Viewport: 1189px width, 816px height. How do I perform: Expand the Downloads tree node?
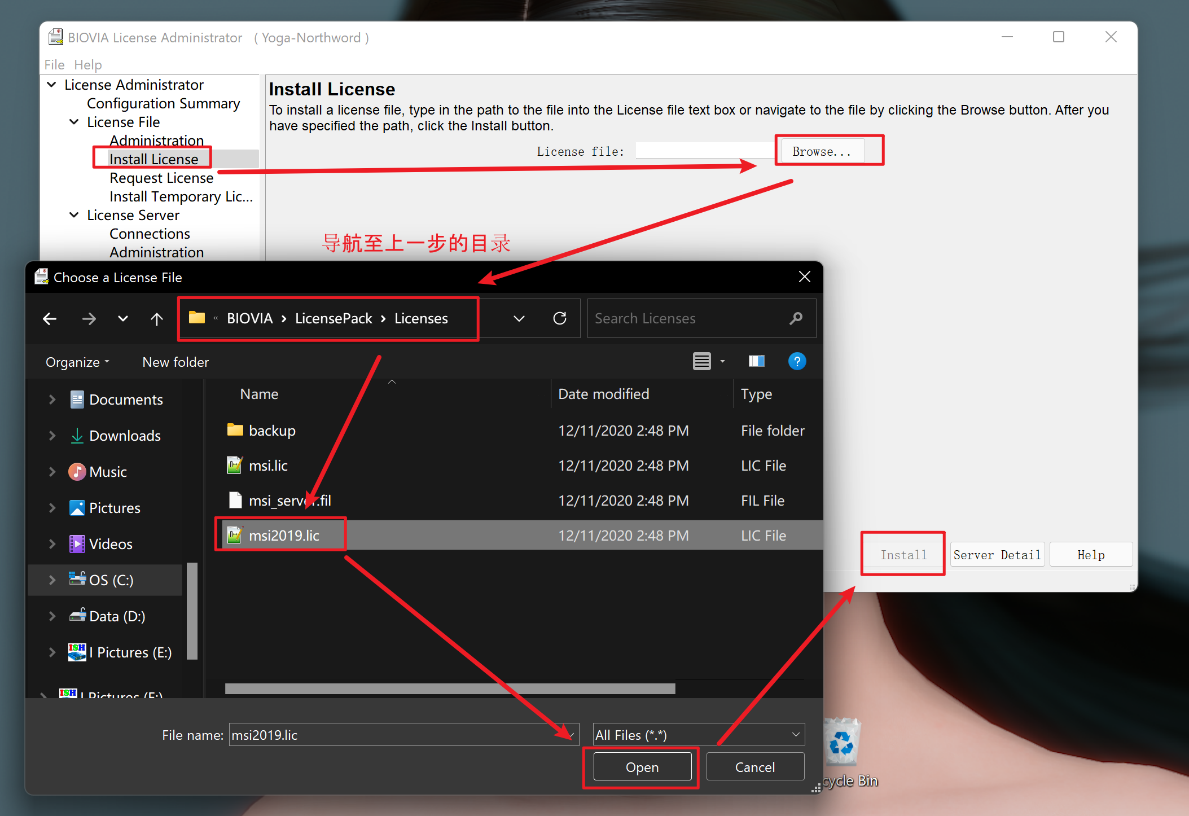coord(52,436)
